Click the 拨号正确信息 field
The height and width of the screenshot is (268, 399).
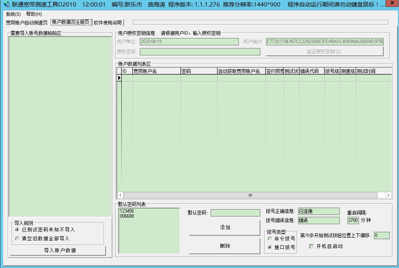point(319,211)
